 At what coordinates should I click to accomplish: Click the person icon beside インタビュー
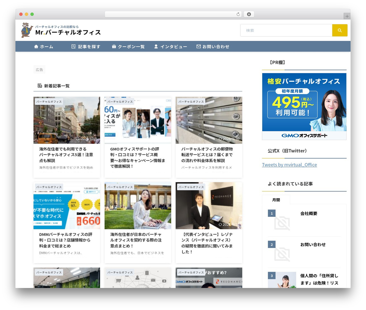coord(156,46)
